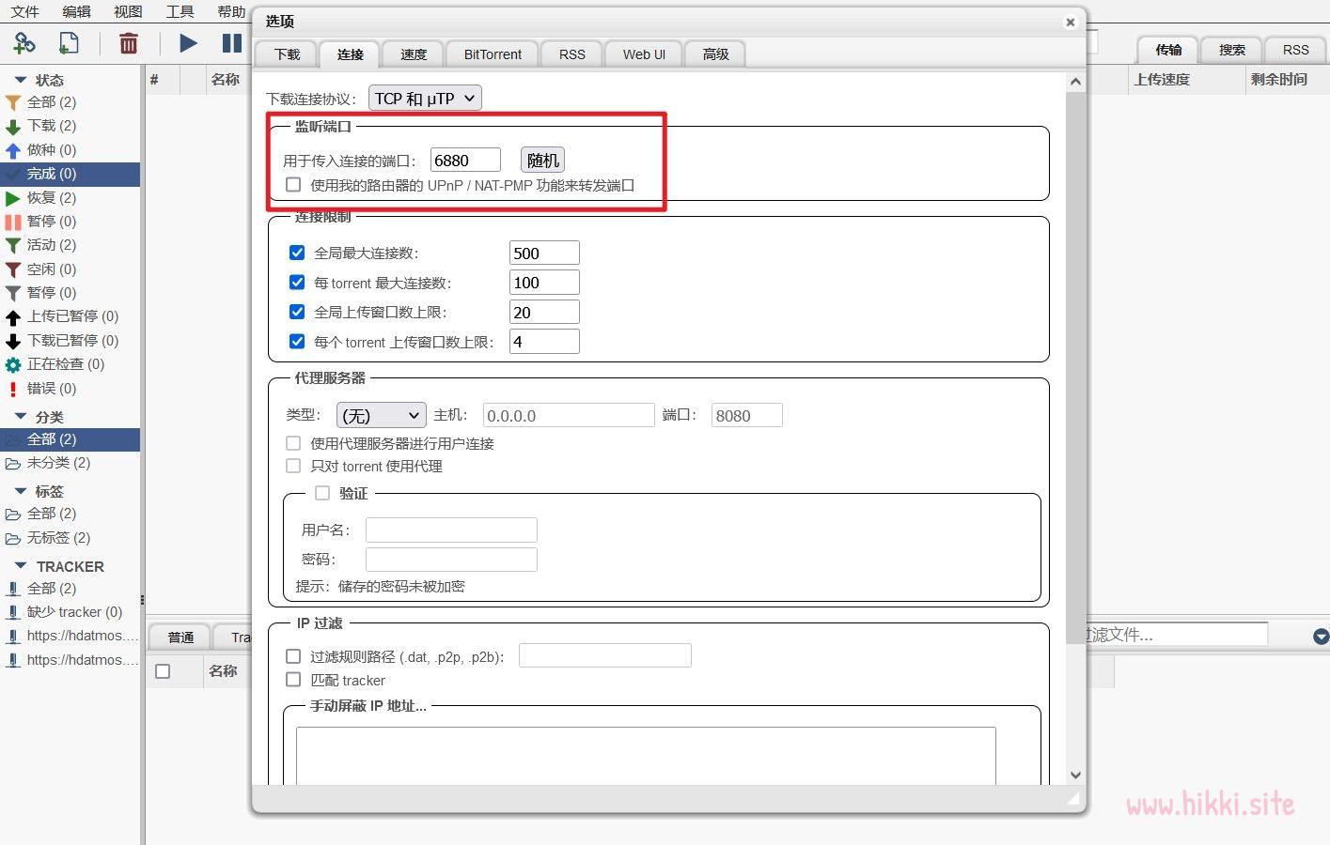This screenshot has height=845, width=1330.
Task: Click the delete torrent trash icon
Action: coord(129,42)
